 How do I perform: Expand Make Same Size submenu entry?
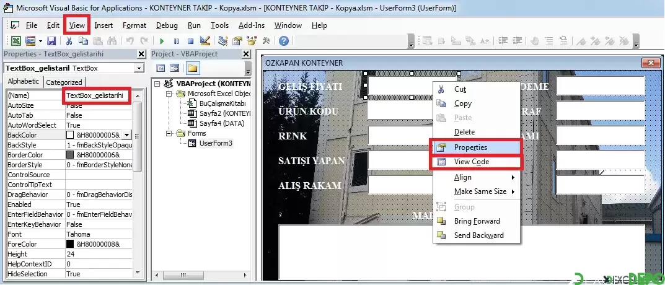(x=476, y=191)
